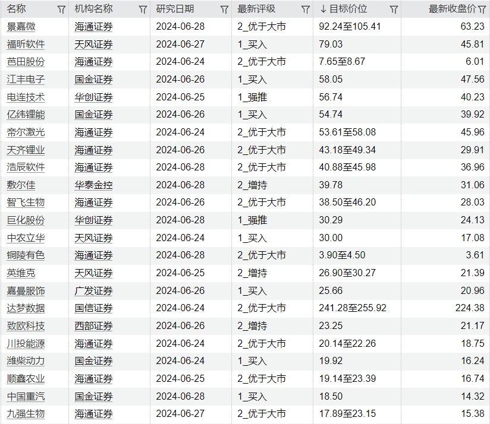490x424 pixels.
Task: Open filter for 名称 column
Action: pyautogui.click(x=62, y=10)
